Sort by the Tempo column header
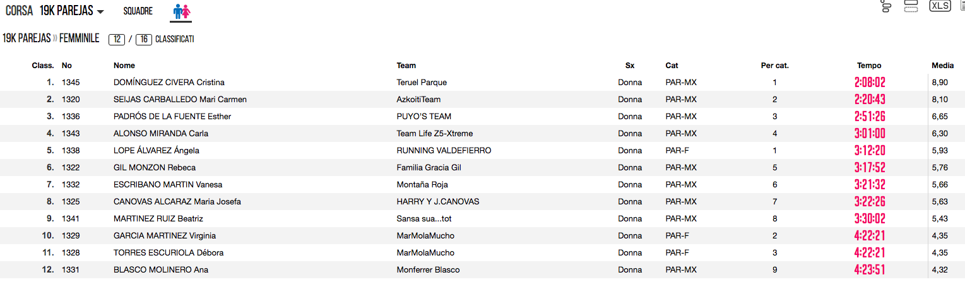This screenshot has width=965, height=294. pos(869,66)
